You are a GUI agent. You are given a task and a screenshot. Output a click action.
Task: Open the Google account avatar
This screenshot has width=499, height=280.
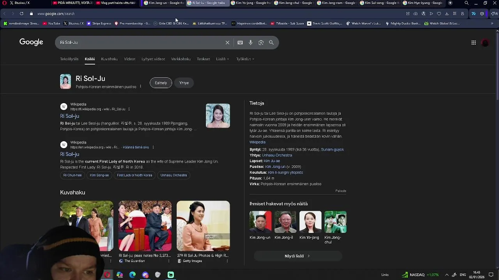485,43
